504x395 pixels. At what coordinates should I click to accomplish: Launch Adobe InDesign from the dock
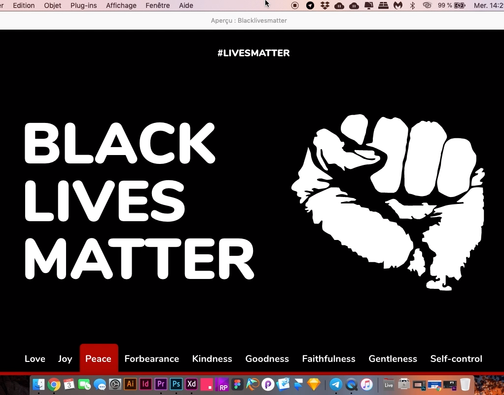click(x=145, y=384)
